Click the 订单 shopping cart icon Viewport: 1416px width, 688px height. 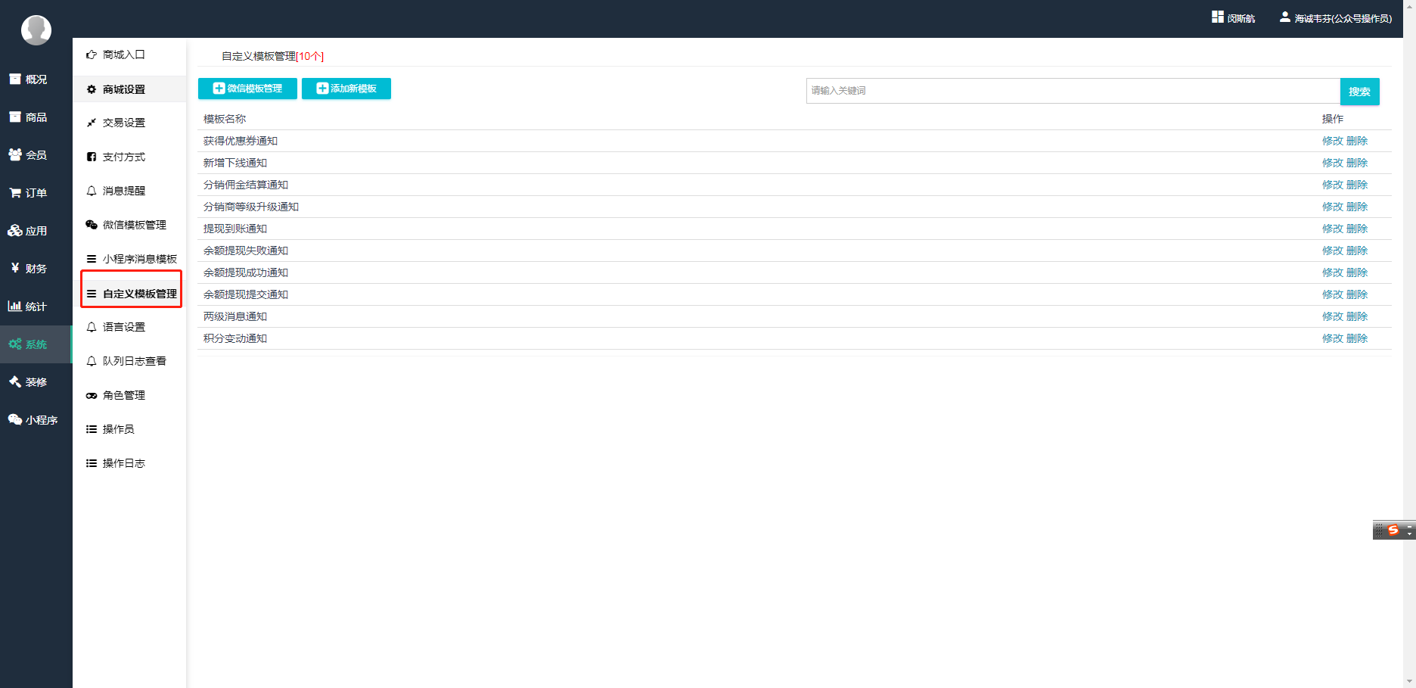coord(14,192)
